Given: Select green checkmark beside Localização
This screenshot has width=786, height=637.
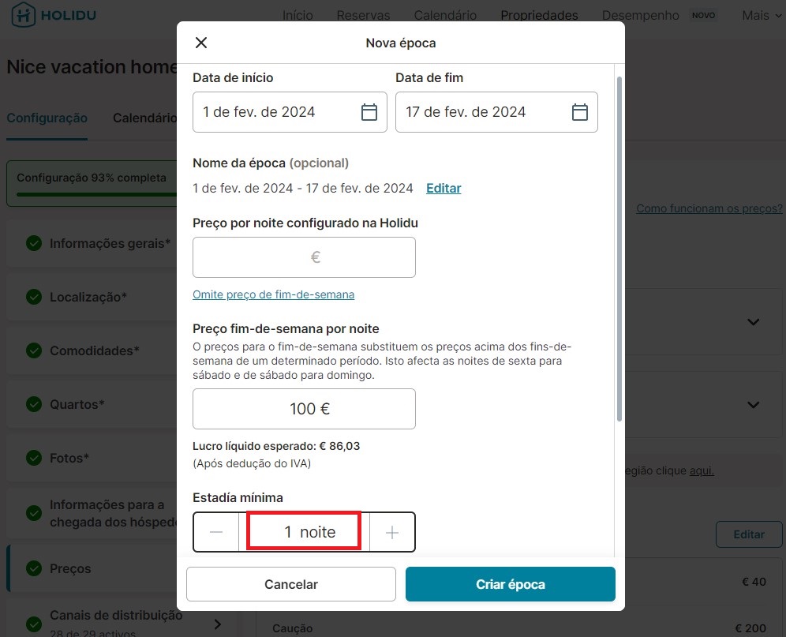Looking at the screenshot, I should click(x=34, y=297).
